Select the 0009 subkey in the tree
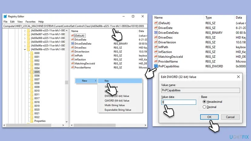251x141 pixels. pyautogui.click(x=37, y=87)
